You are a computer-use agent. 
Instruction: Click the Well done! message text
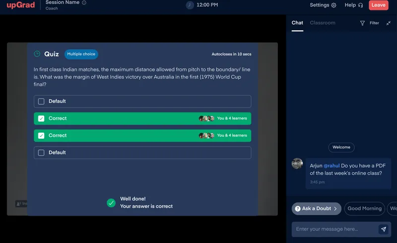click(133, 199)
